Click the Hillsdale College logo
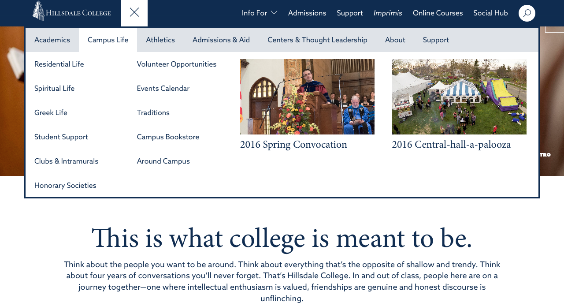Image resolution: width=564 pixels, height=306 pixels. pos(71,11)
